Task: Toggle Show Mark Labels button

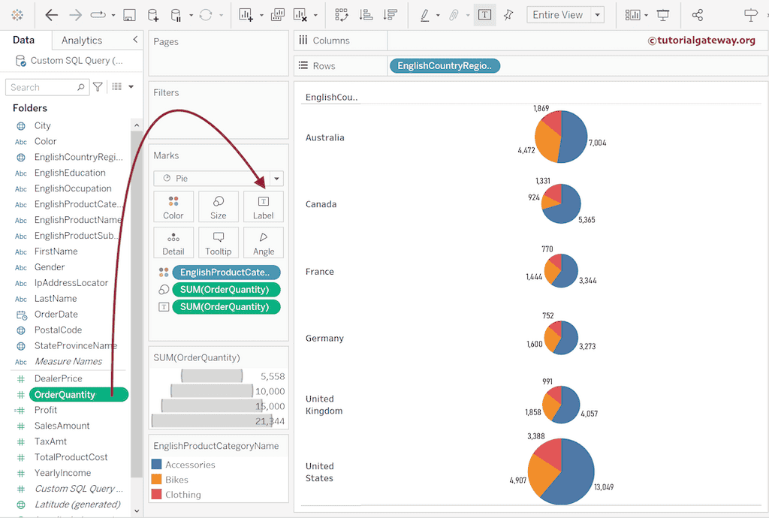Action: click(x=484, y=15)
